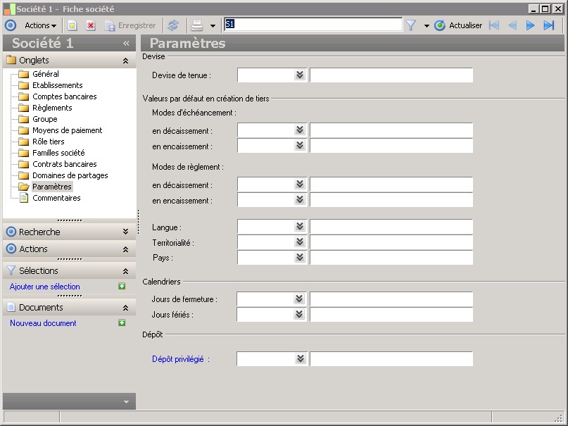The image size is (568, 426).
Task: Click the Nouveau document link
Action: [43, 323]
